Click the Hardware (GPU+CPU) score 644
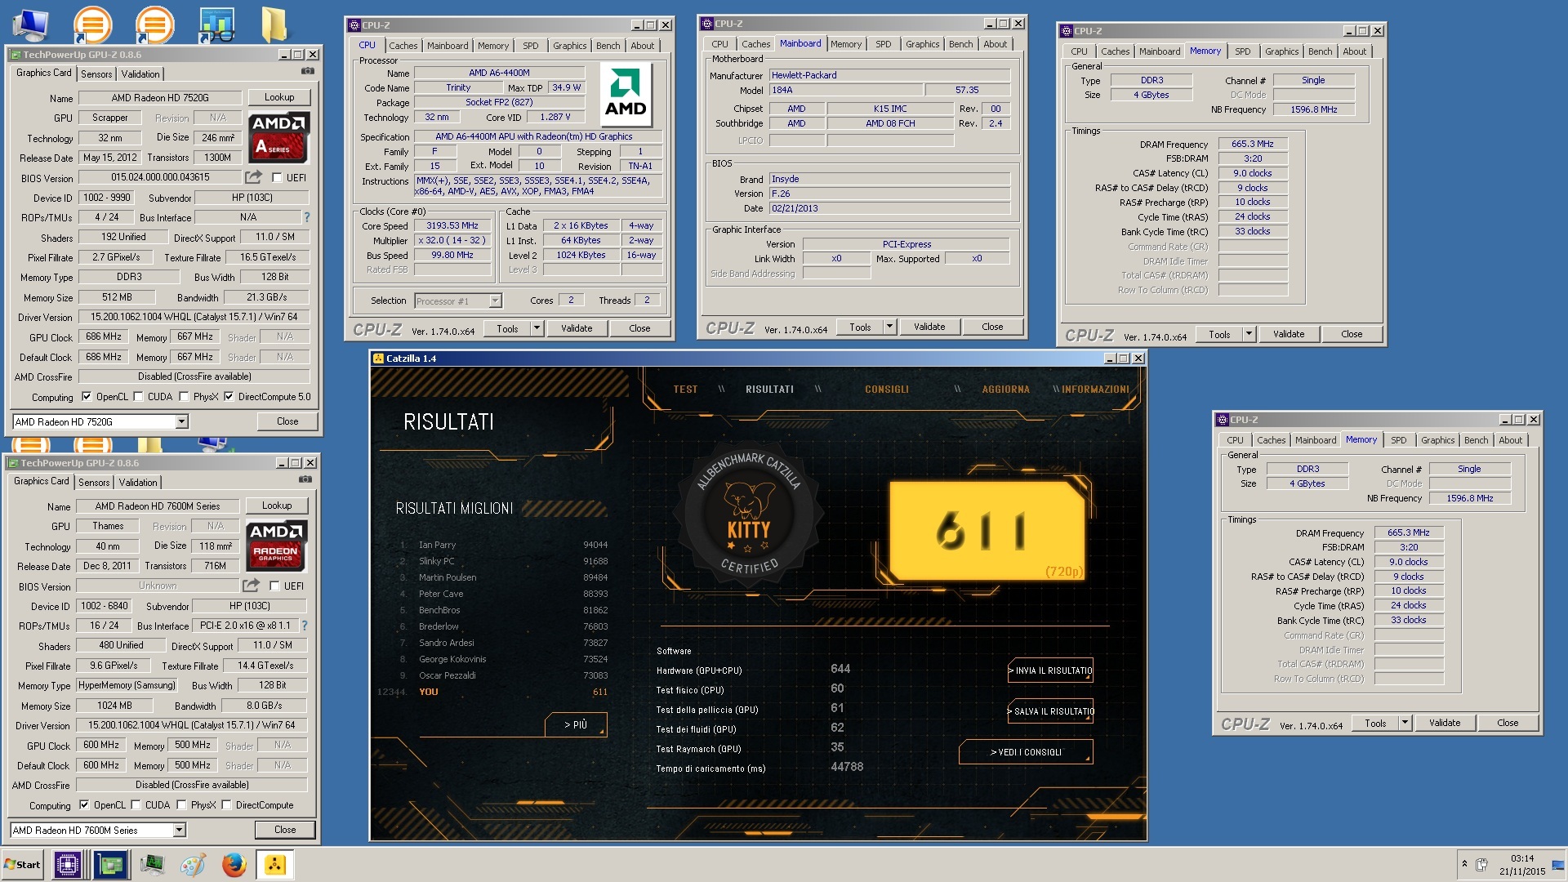 click(x=840, y=669)
